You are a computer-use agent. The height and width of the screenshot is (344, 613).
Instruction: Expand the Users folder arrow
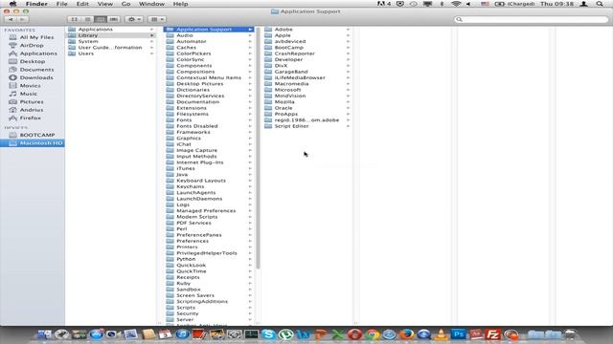(151, 54)
